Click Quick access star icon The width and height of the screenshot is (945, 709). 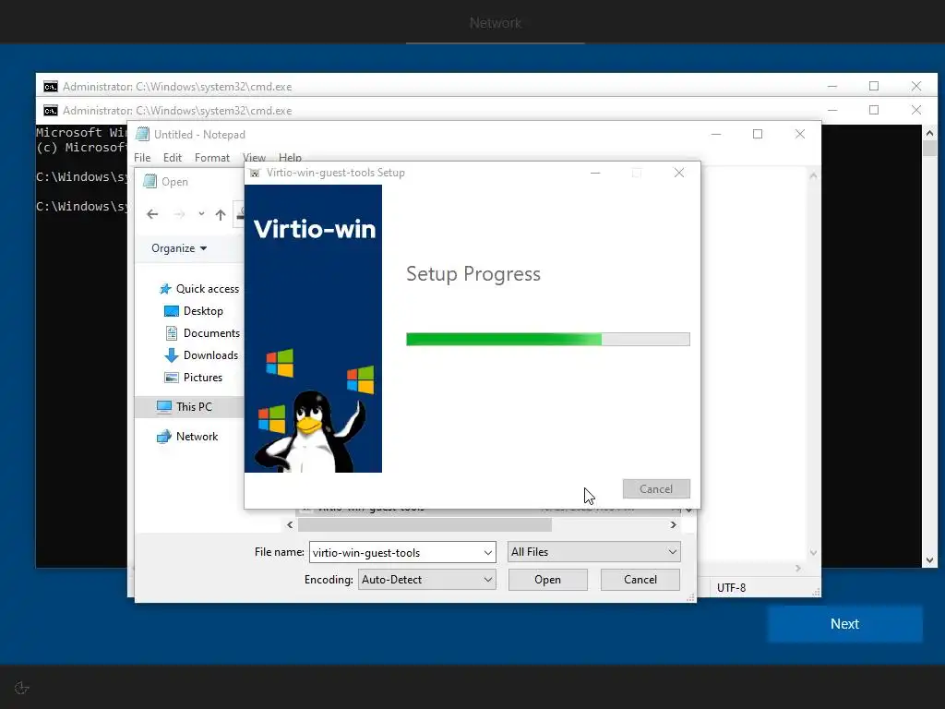[165, 289]
